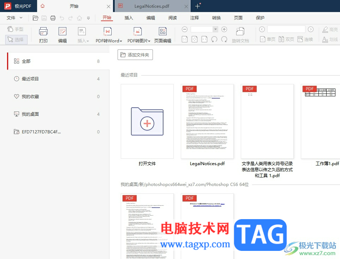
Task: Switch to 单页 single page view
Action: pyautogui.click(x=268, y=39)
